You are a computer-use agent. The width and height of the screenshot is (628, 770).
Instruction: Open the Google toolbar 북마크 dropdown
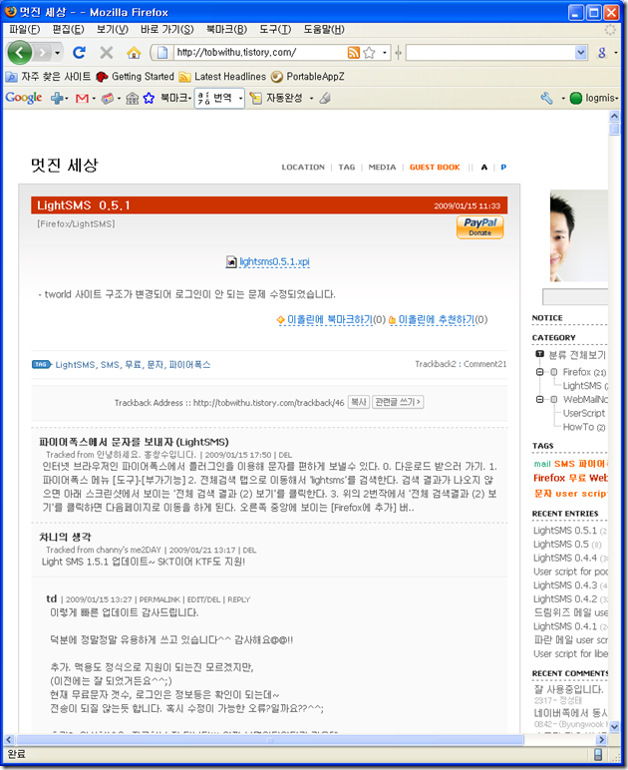(176, 98)
